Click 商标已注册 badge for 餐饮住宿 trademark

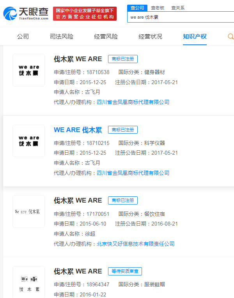coord(123,200)
